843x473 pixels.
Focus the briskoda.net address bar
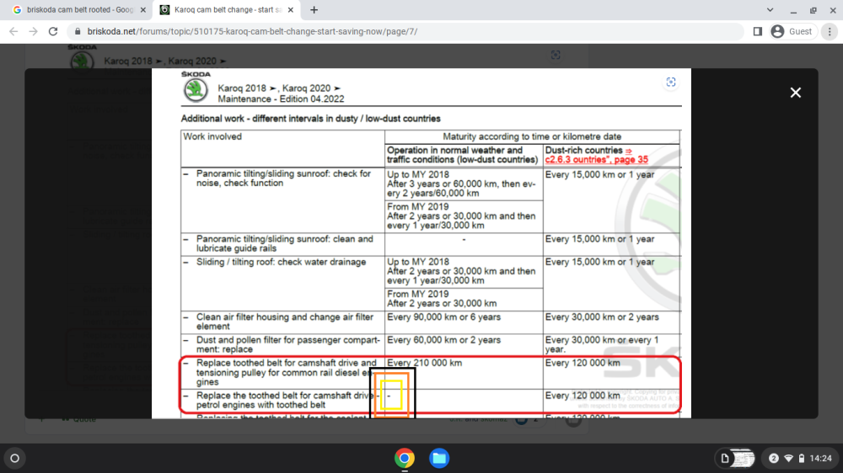pyautogui.click(x=406, y=32)
